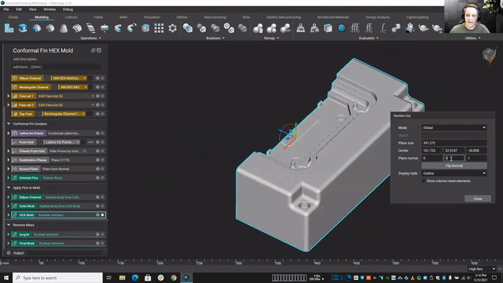
Task: Click refresh icon beside Conformal Fin HEX Mold
Action: [x=93, y=50]
